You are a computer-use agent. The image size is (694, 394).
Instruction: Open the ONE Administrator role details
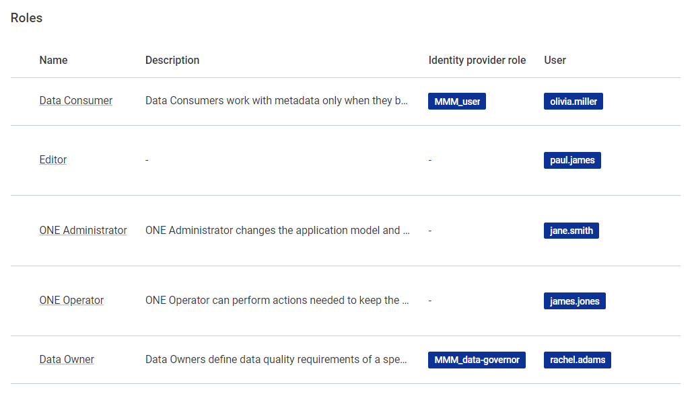83,230
